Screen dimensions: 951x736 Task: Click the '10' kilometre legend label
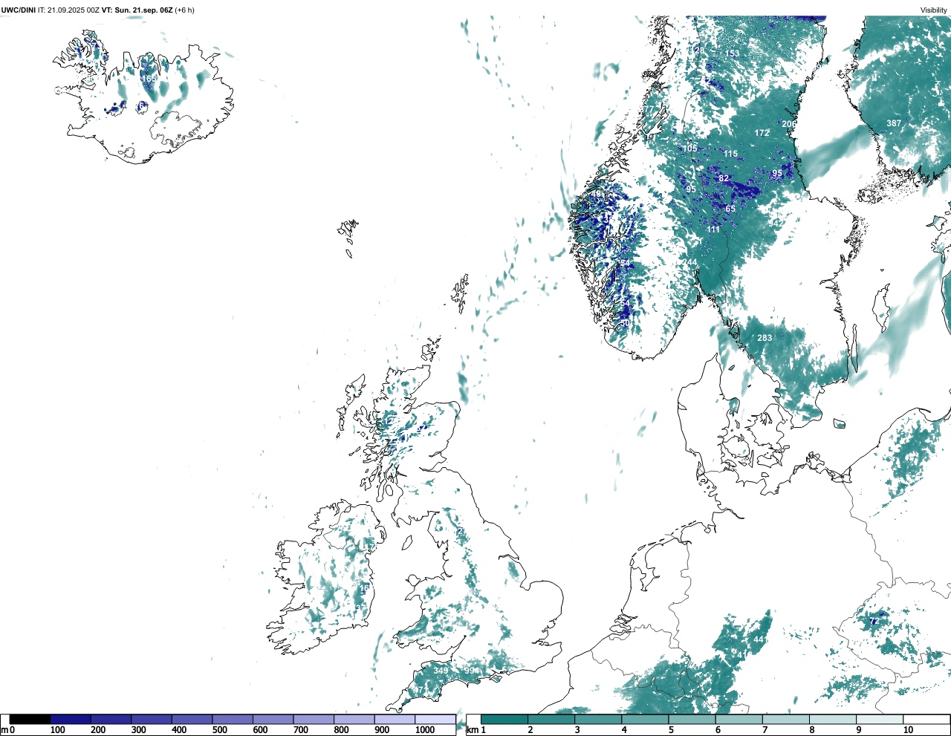(x=908, y=730)
